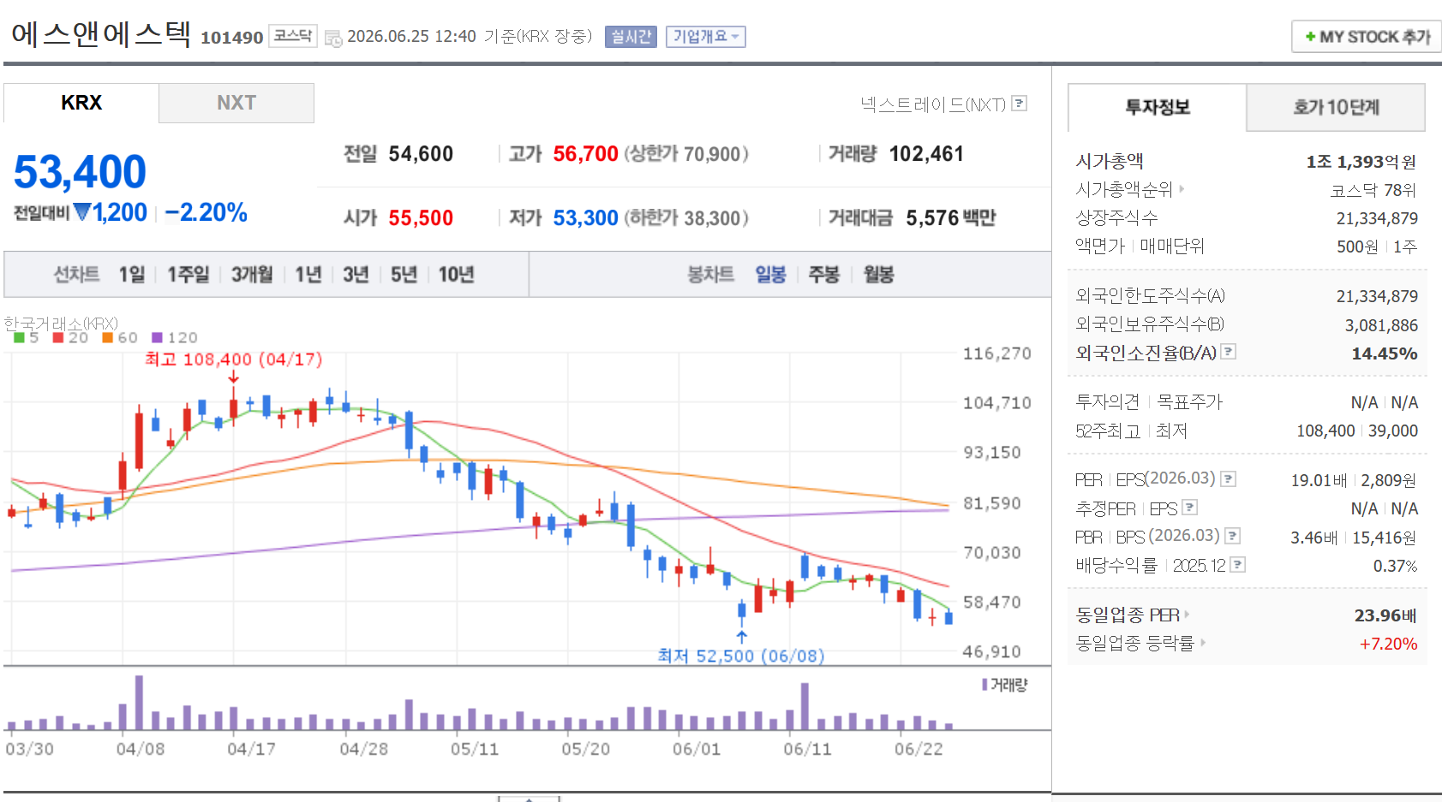This screenshot has height=802, width=1442.
Task: Select the 1주일 line chart period
Action: click(x=188, y=275)
